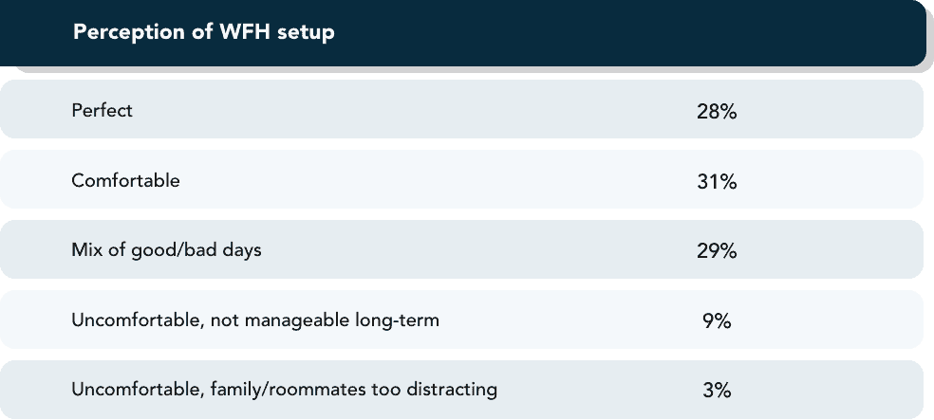Select 'Mix of good/bad days' label

[166, 250]
